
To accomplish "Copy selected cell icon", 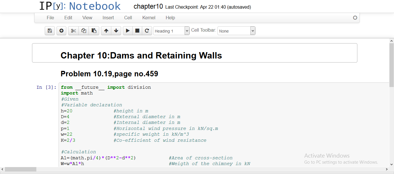I will tap(84, 31).
